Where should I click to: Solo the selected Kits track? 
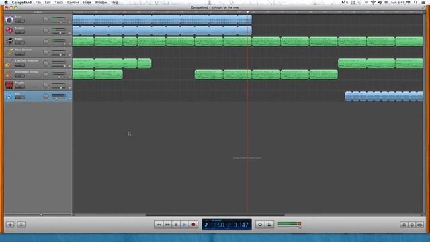tap(22, 97)
